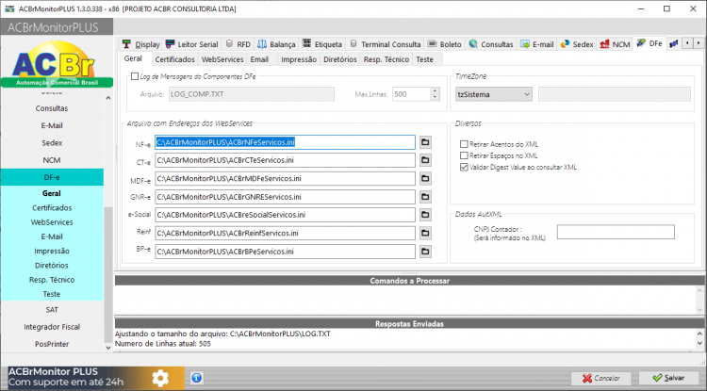Open the Balança tab
The width and height of the screenshot is (707, 391).
[276, 44]
